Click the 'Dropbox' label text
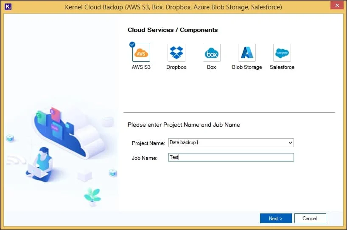This screenshot has width=347, height=230. tap(176, 67)
